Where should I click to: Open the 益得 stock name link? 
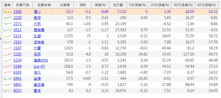37,79
